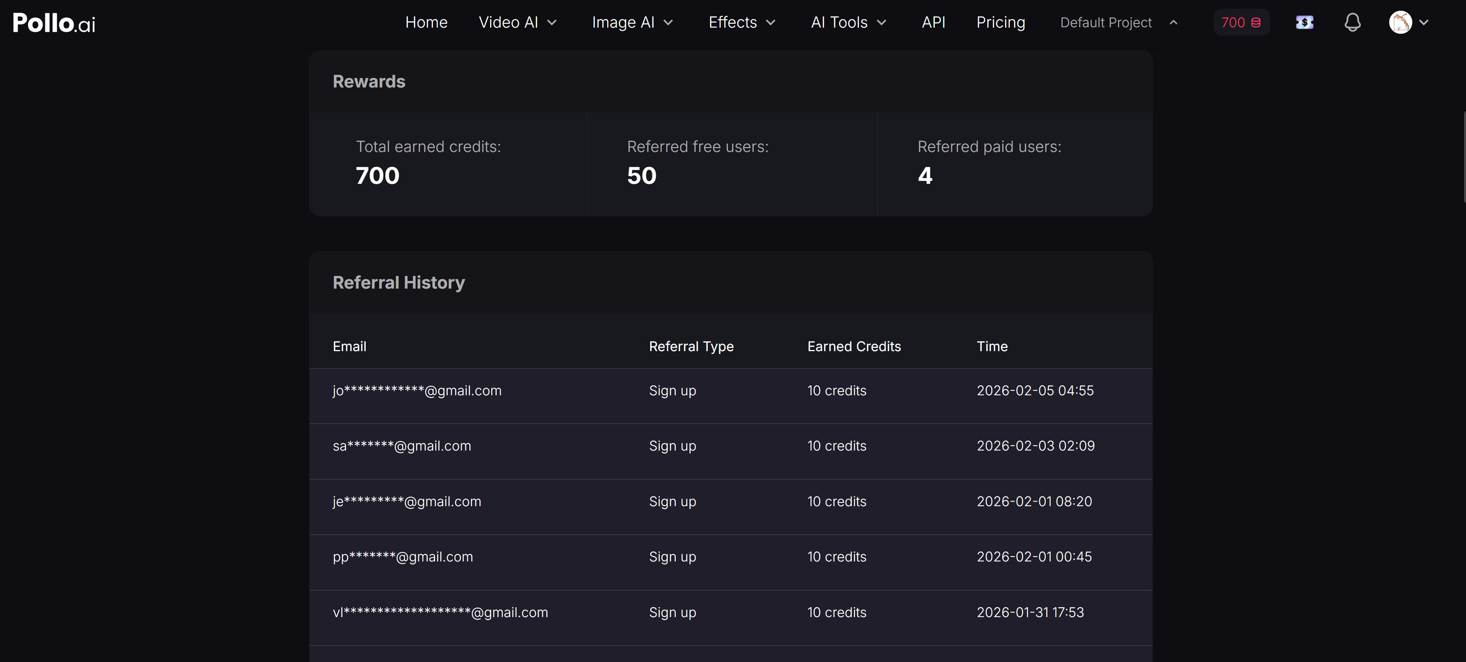Open the Image AI menu chevron
The width and height of the screenshot is (1466, 662).
(x=667, y=22)
